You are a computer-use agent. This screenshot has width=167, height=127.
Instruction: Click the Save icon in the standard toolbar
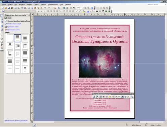9,8
